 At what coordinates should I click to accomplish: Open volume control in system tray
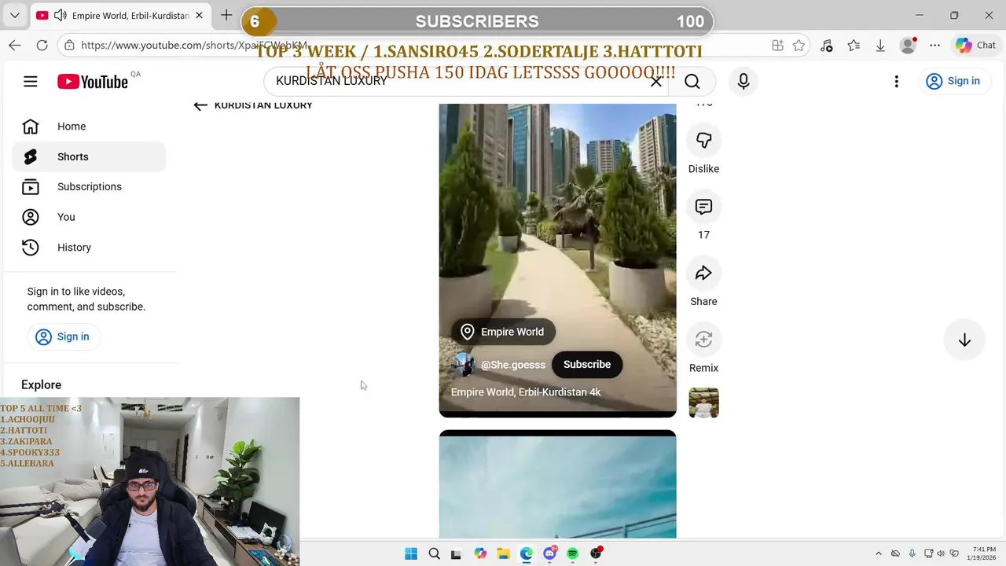point(941,553)
